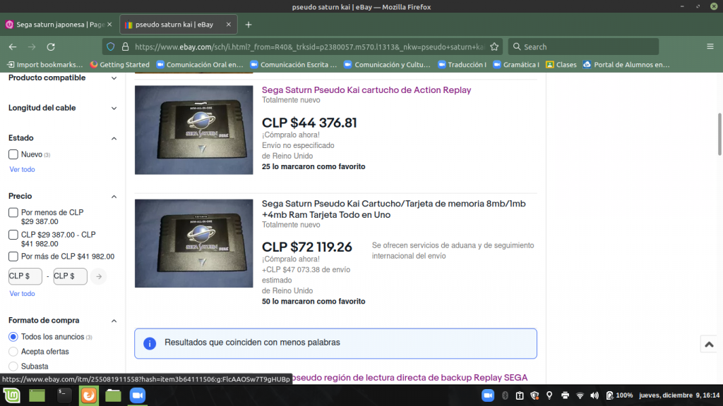The image size is (723, 406).
Task: Open the Firefox hamburger menu
Action: [x=710, y=47]
